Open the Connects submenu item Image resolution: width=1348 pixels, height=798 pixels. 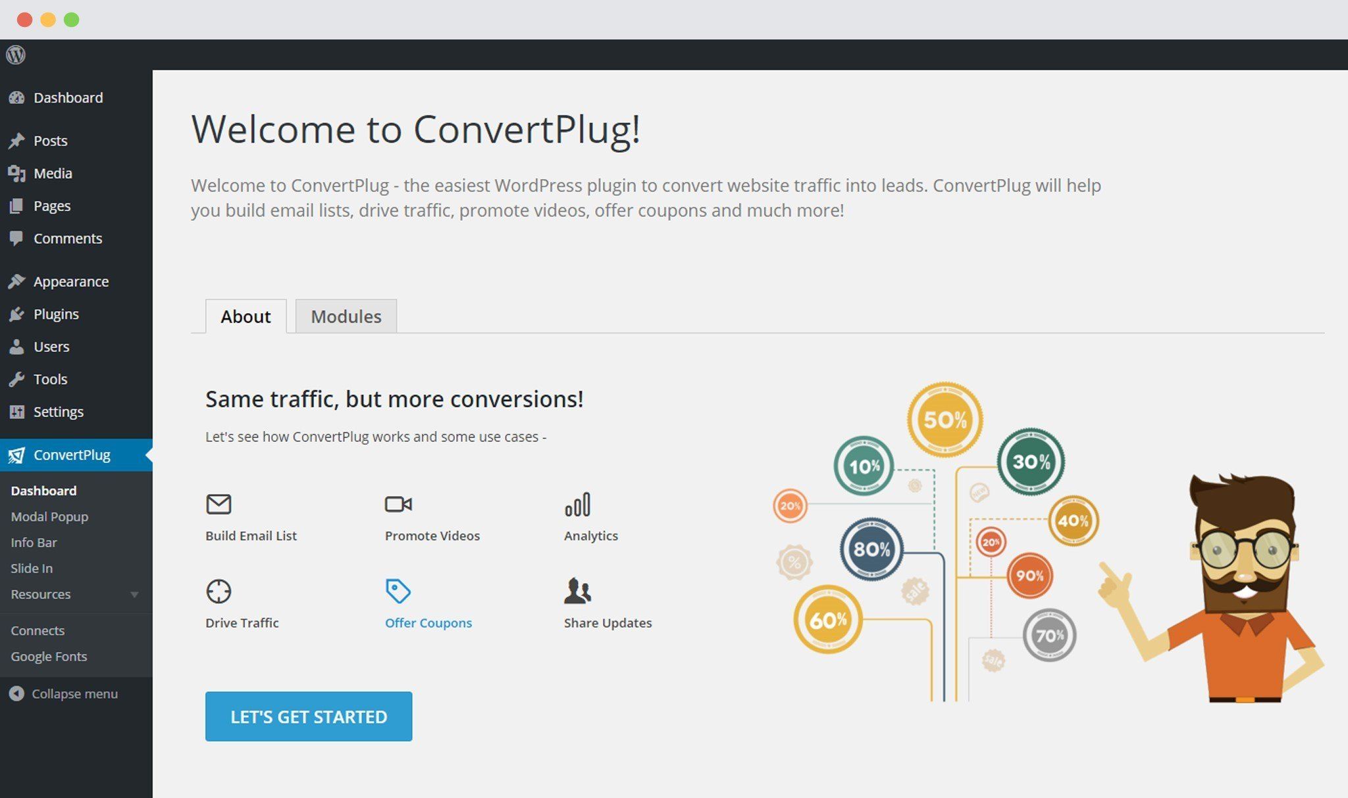tap(37, 630)
